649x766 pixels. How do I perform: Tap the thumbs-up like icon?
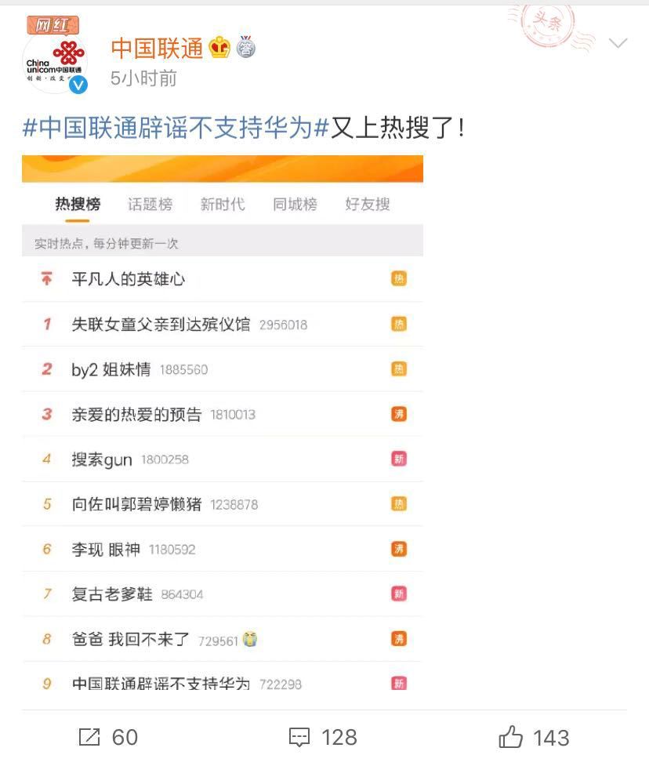pyautogui.click(x=510, y=737)
